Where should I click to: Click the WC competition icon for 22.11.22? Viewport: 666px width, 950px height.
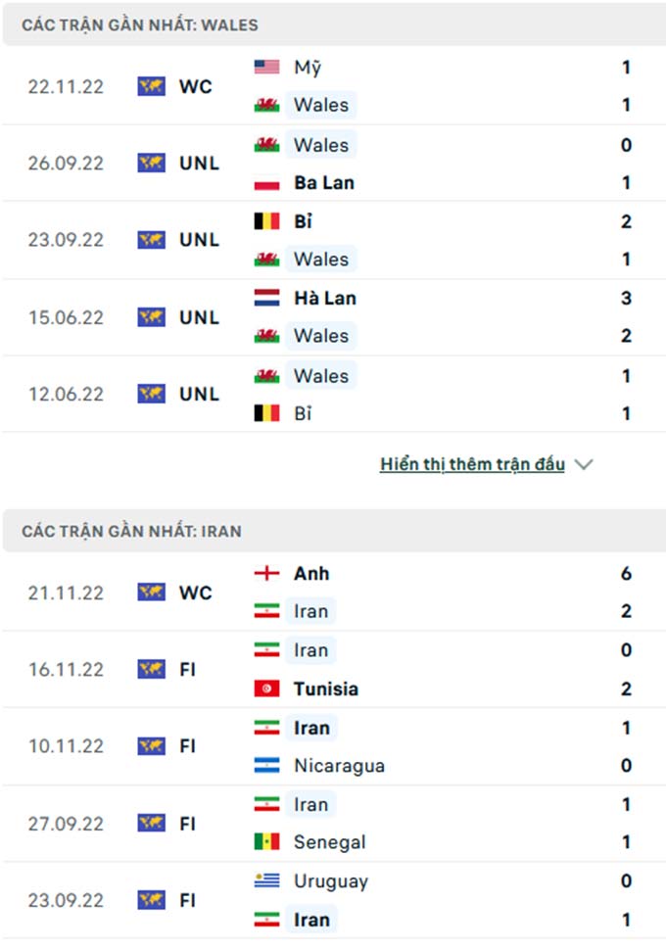coord(151,86)
